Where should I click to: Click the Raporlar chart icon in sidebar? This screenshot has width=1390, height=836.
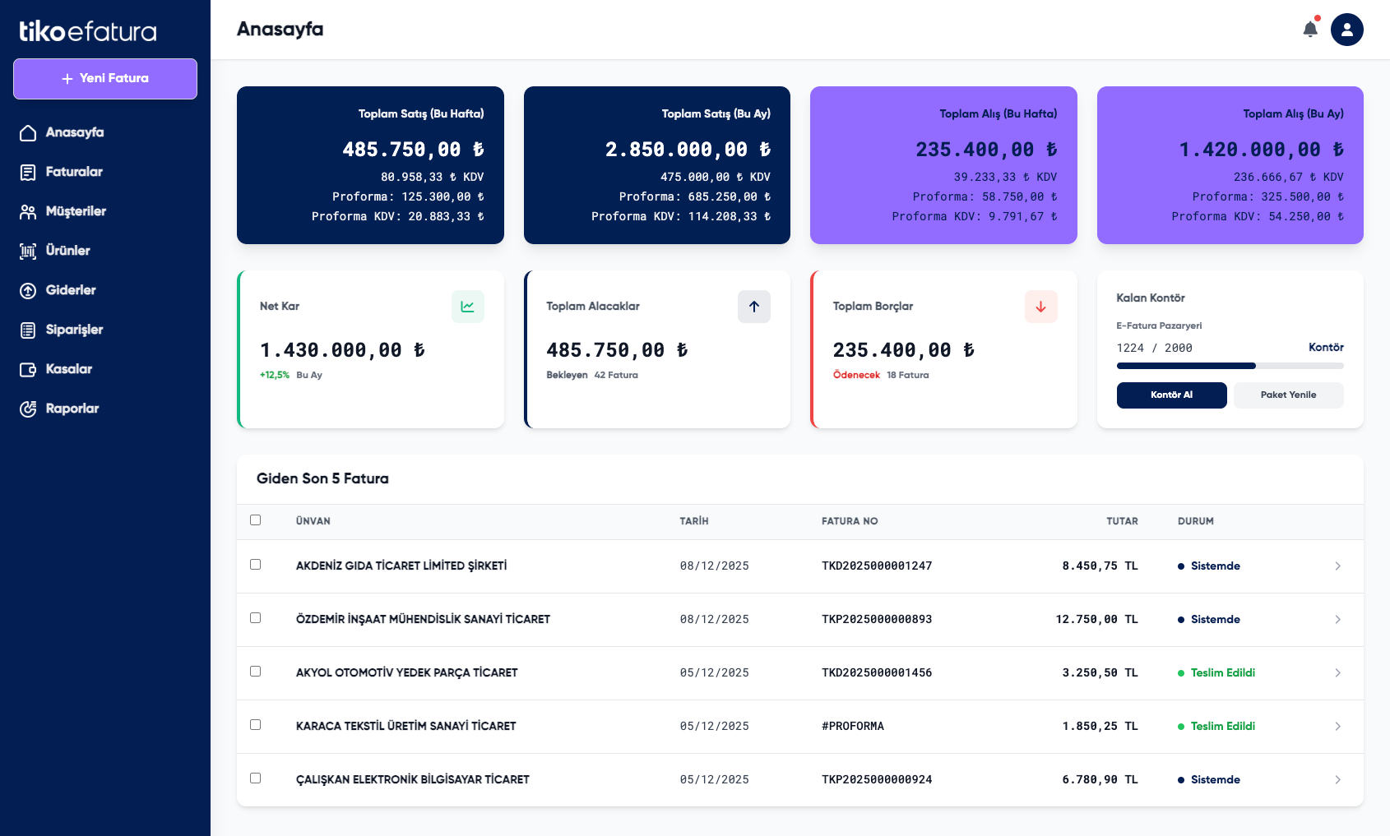pyautogui.click(x=28, y=409)
